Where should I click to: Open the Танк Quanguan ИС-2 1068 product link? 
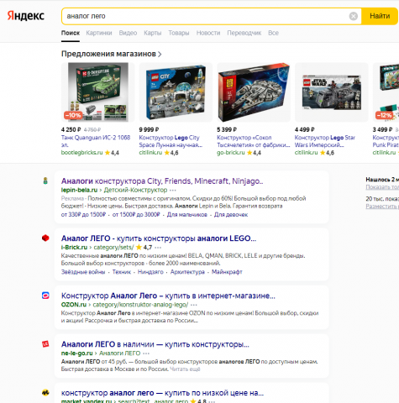pyautogui.click(x=96, y=141)
